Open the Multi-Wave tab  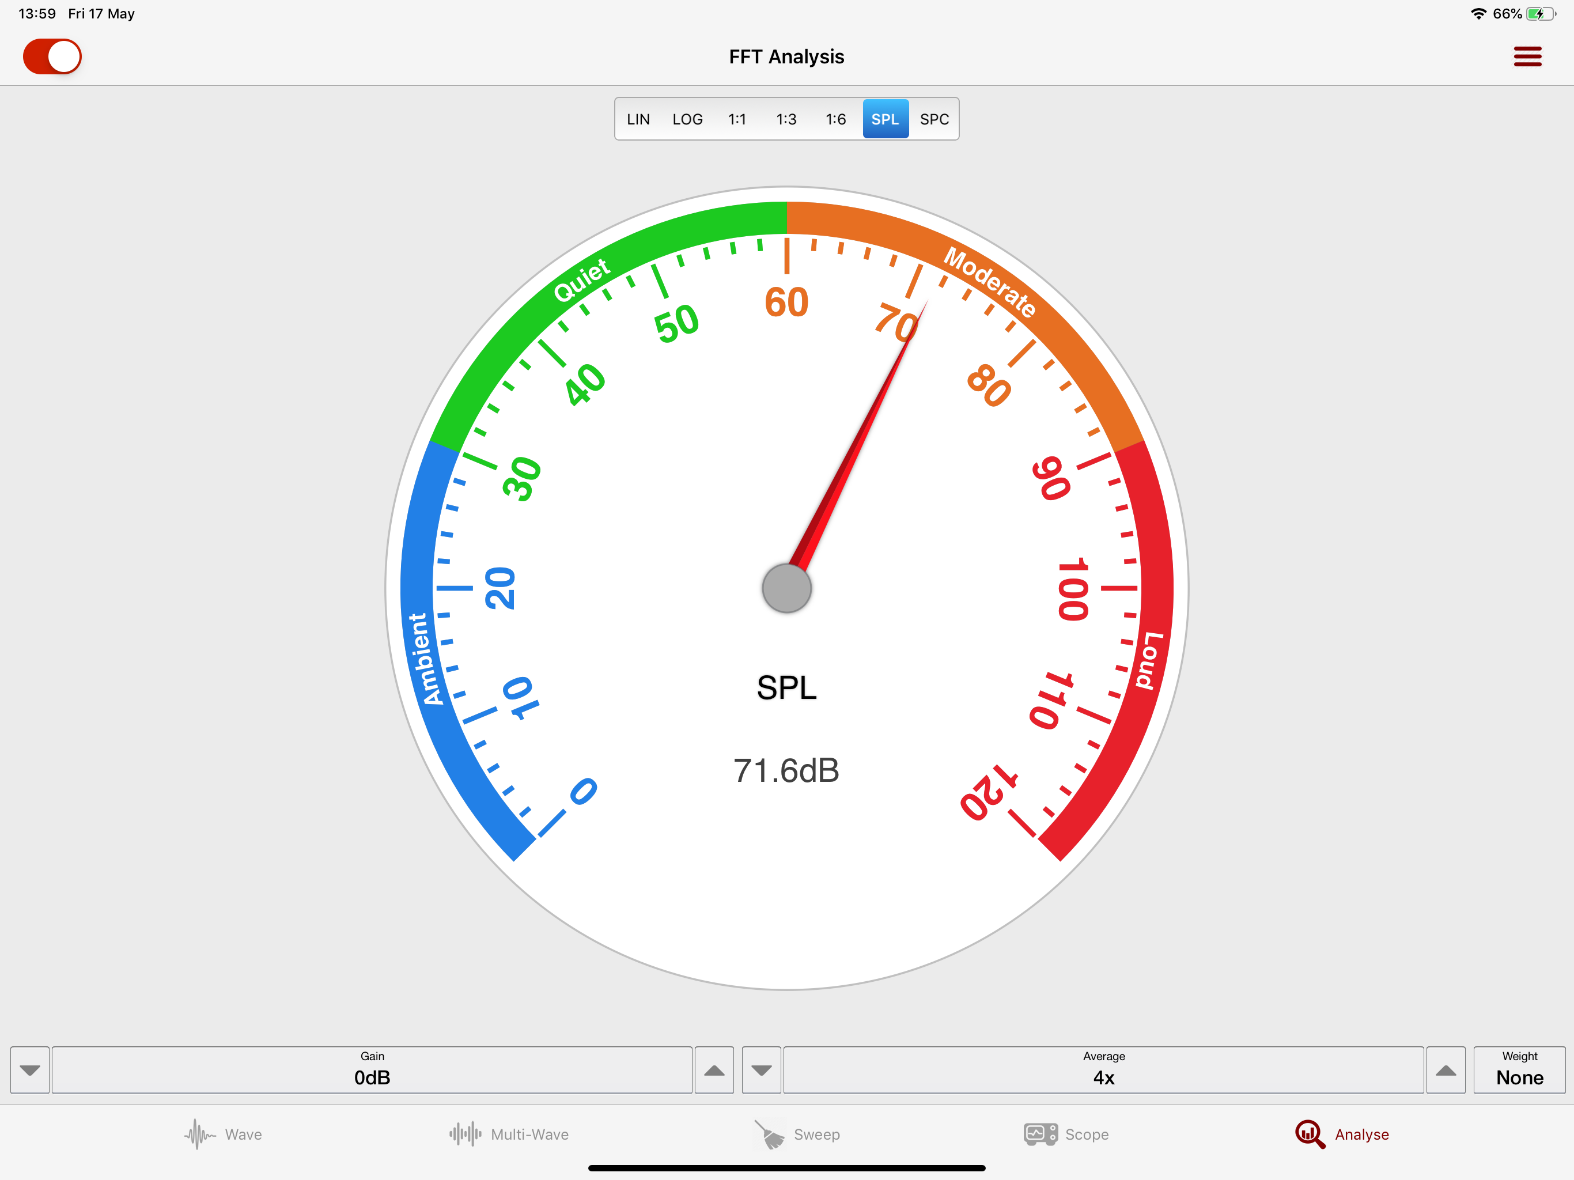(x=509, y=1134)
